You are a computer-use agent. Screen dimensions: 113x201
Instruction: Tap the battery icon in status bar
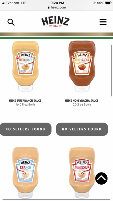click(x=108, y=3)
